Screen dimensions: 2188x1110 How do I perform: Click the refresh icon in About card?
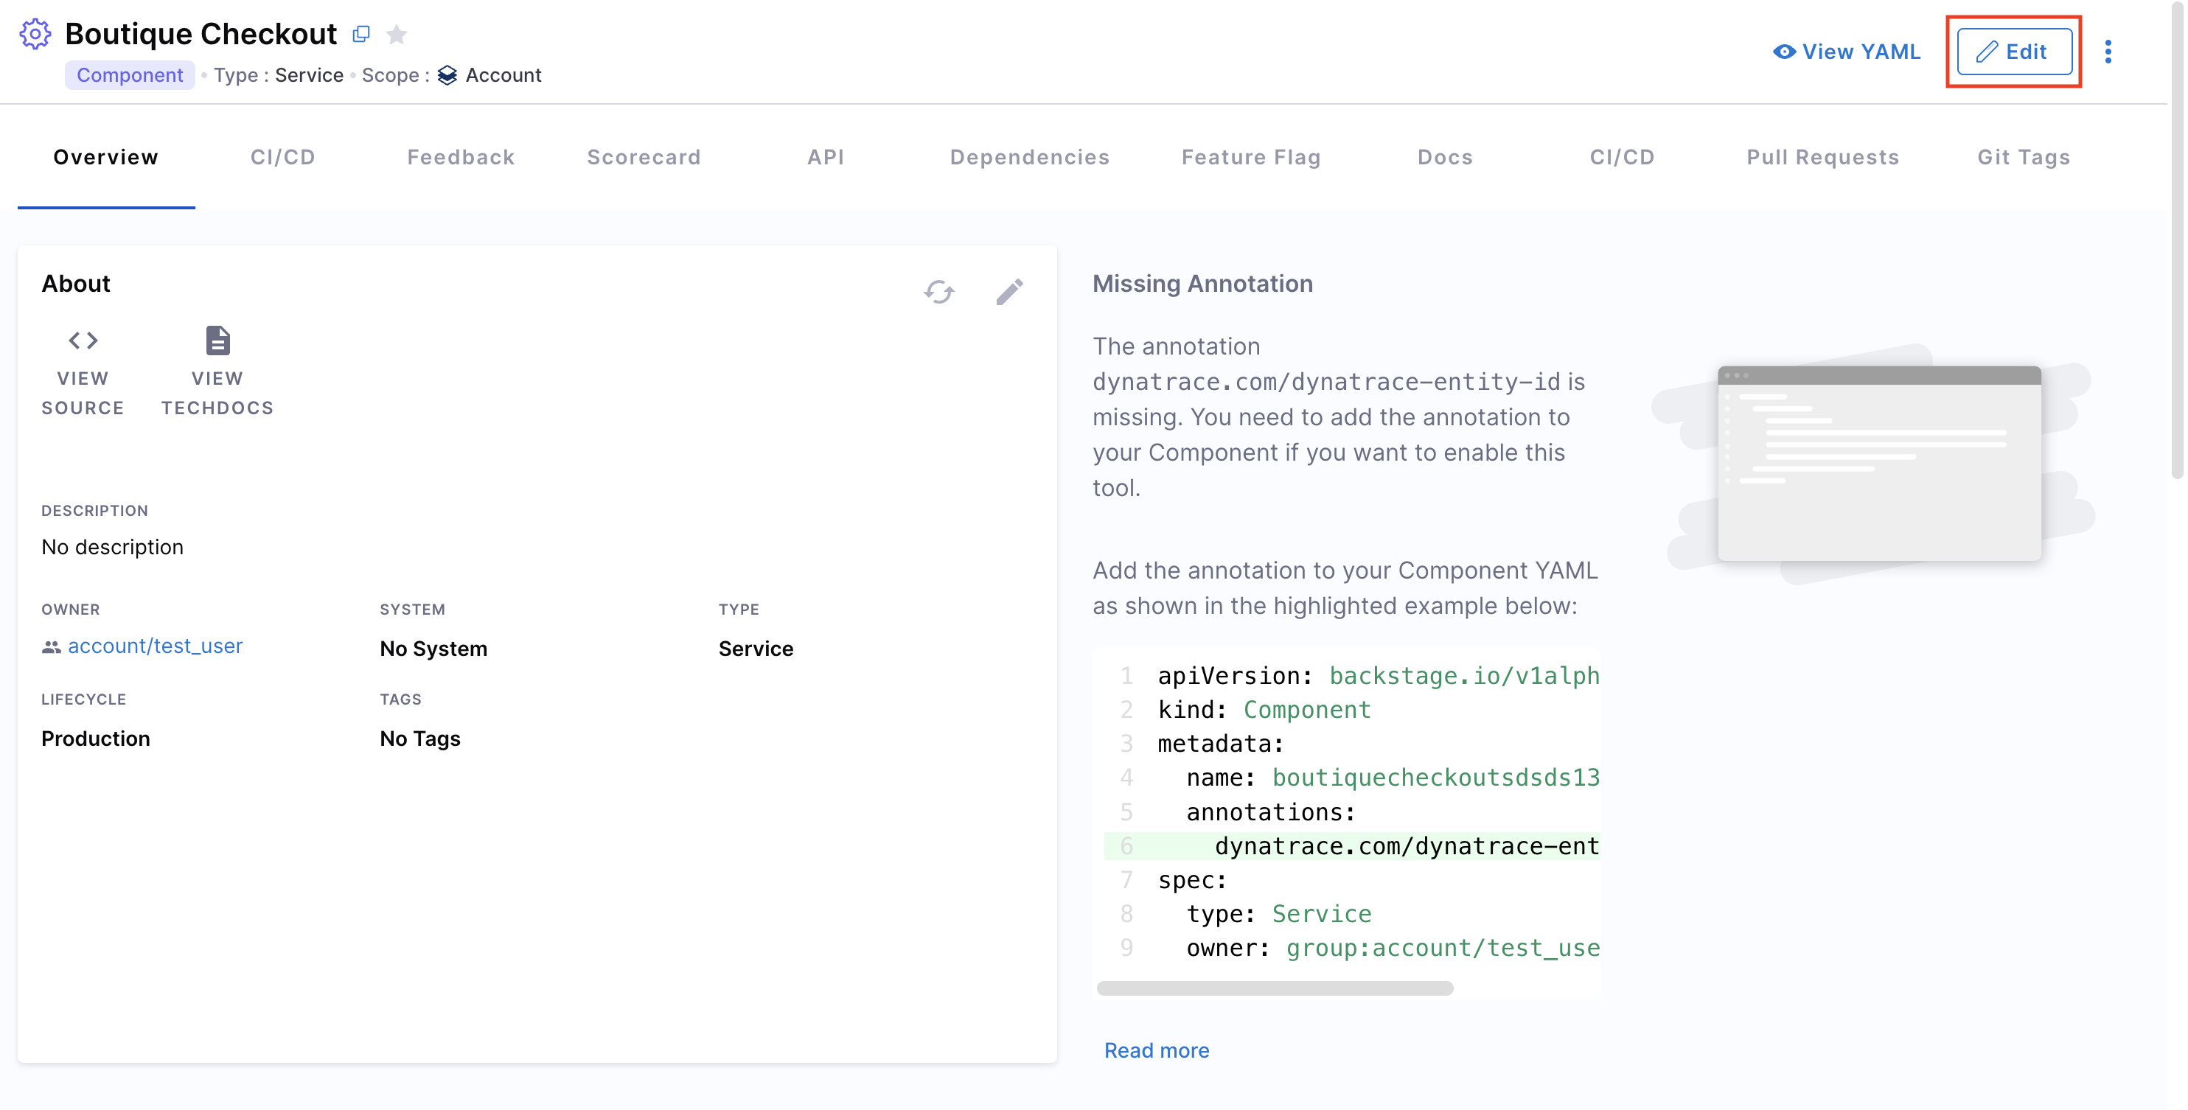coord(938,291)
